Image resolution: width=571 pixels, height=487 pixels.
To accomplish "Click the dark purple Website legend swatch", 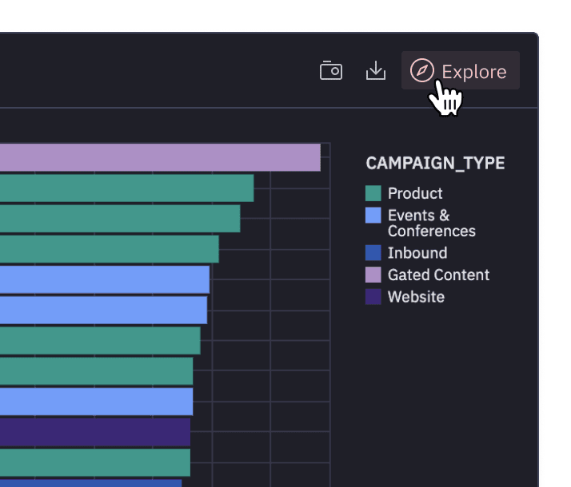I will pos(373,297).
